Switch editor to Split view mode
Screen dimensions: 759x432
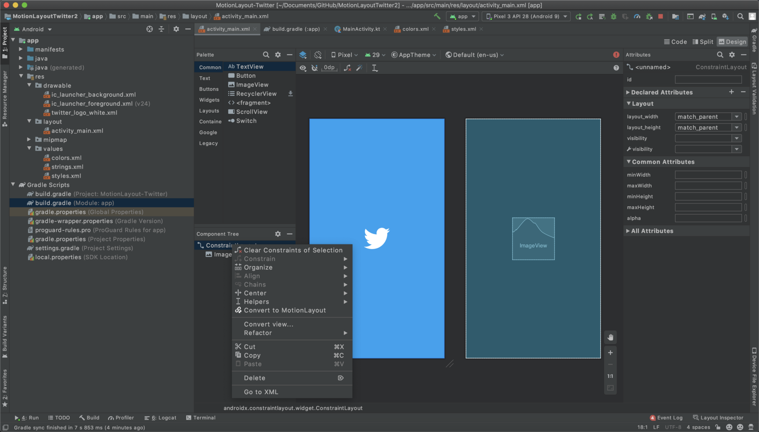point(702,42)
